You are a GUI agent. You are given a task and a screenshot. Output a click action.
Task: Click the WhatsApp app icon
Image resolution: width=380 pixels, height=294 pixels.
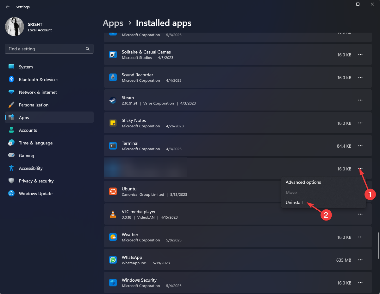(113, 260)
